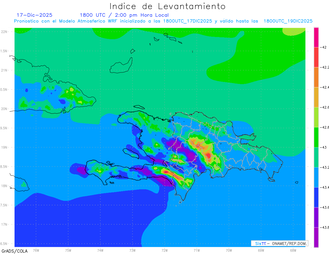Click the '21N' latitude label

point(4,70)
